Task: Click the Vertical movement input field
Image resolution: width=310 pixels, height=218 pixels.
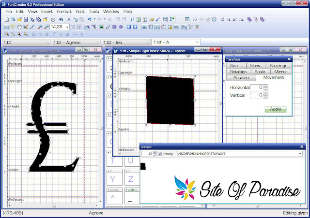Action: coord(257,95)
